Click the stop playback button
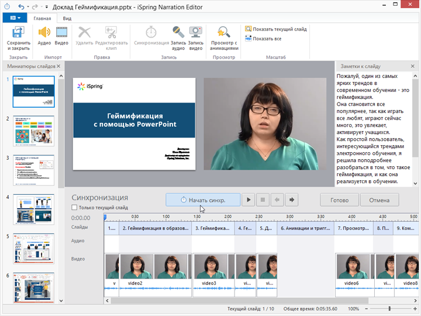The width and height of the screenshot is (421, 316). tap(263, 200)
